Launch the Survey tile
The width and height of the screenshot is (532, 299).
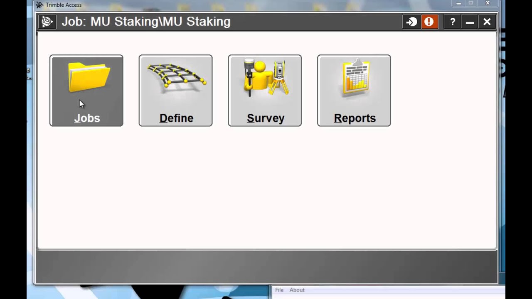pos(265,91)
